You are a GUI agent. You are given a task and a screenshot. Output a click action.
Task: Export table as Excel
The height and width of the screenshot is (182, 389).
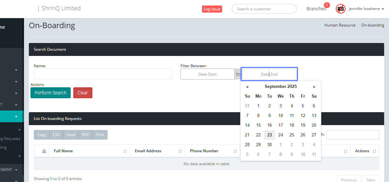coord(71,135)
